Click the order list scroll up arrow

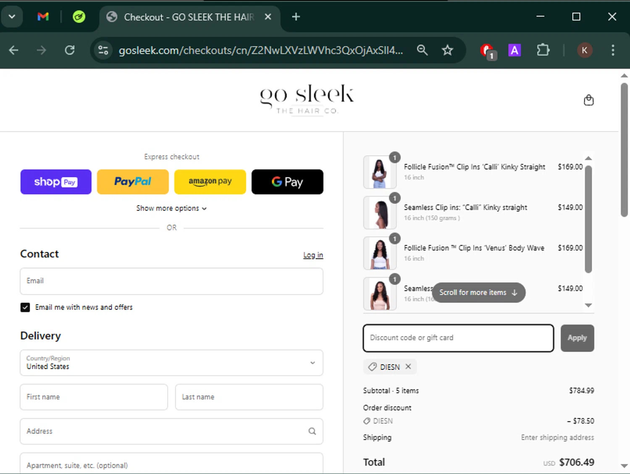(588, 158)
